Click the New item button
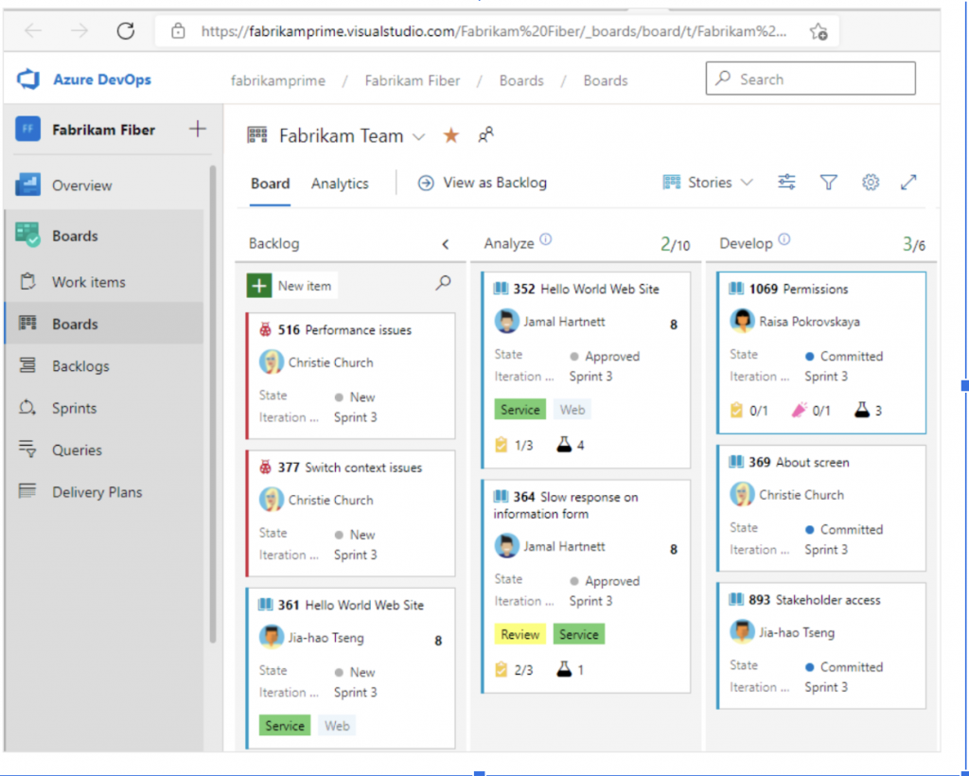The width and height of the screenshot is (969, 776). tap(292, 286)
